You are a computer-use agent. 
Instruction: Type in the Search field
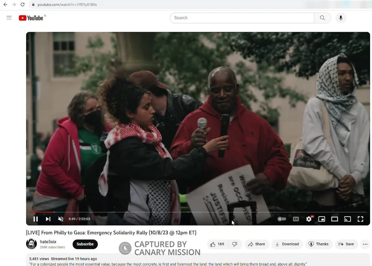(x=242, y=18)
